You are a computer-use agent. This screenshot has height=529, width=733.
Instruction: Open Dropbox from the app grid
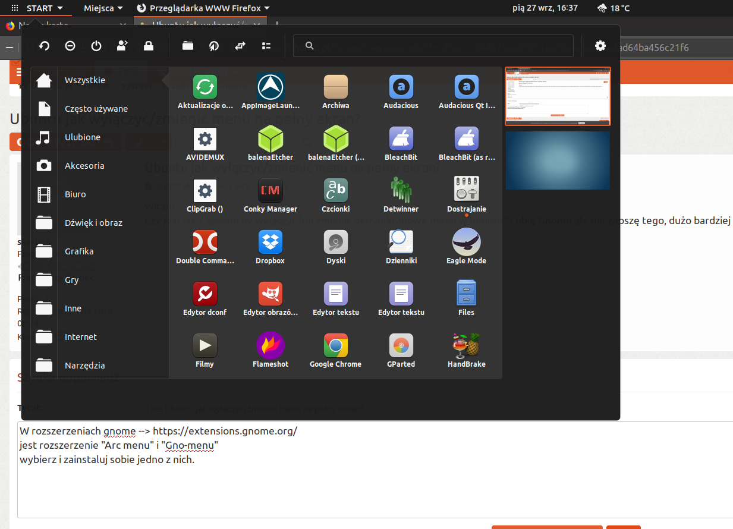point(270,247)
